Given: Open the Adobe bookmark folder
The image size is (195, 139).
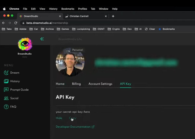Looking at the screenshot, I should click(20, 29).
